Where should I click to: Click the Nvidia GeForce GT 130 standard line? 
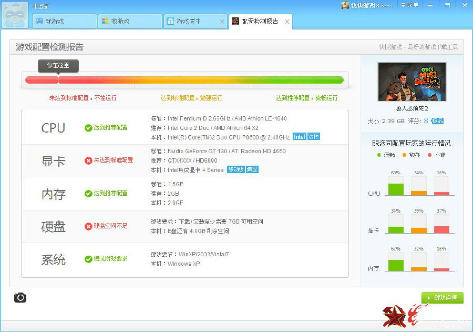(218, 151)
